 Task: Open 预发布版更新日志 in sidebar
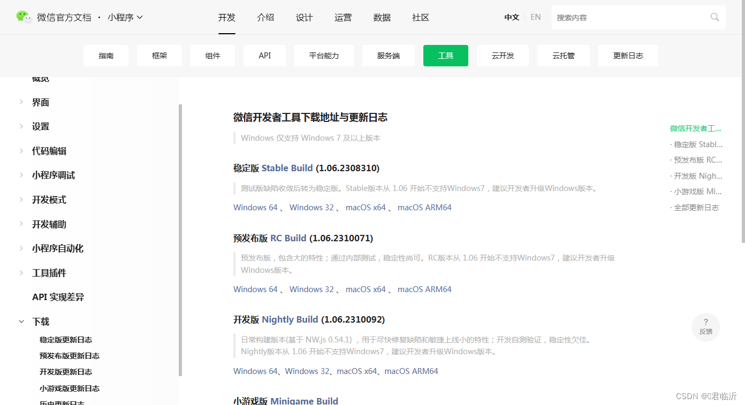70,356
